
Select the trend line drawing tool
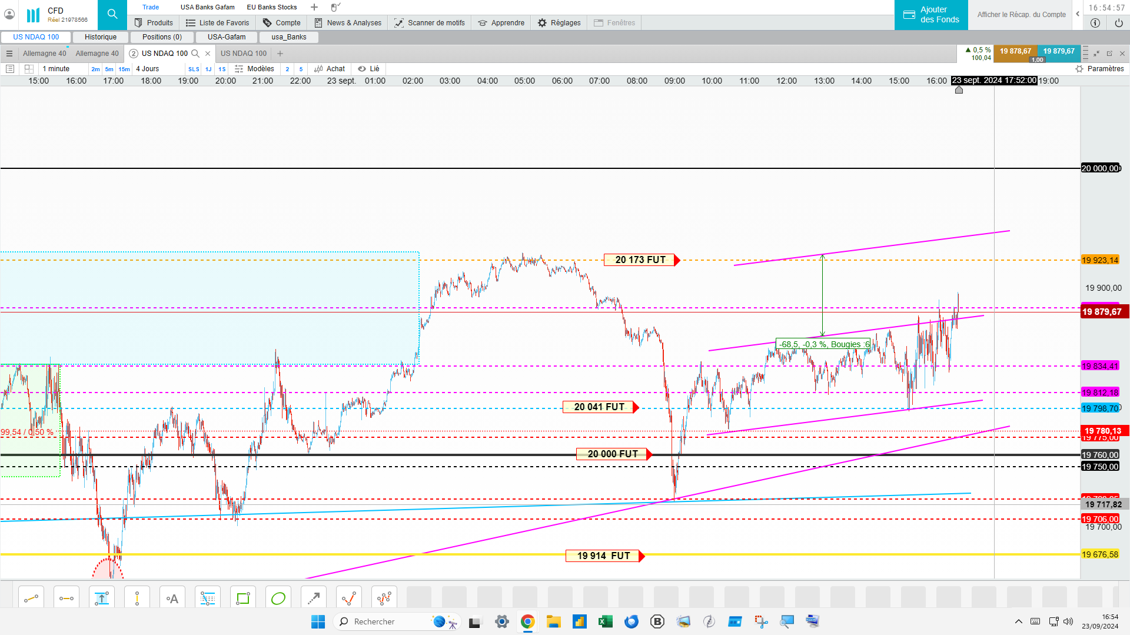pyautogui.click(x=31, y=599)
